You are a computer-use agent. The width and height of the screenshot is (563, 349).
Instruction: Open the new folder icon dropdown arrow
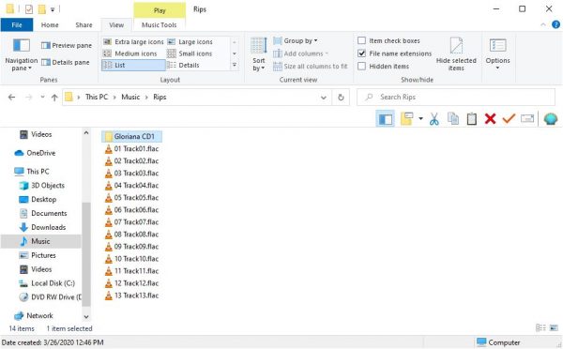[420, 119]
